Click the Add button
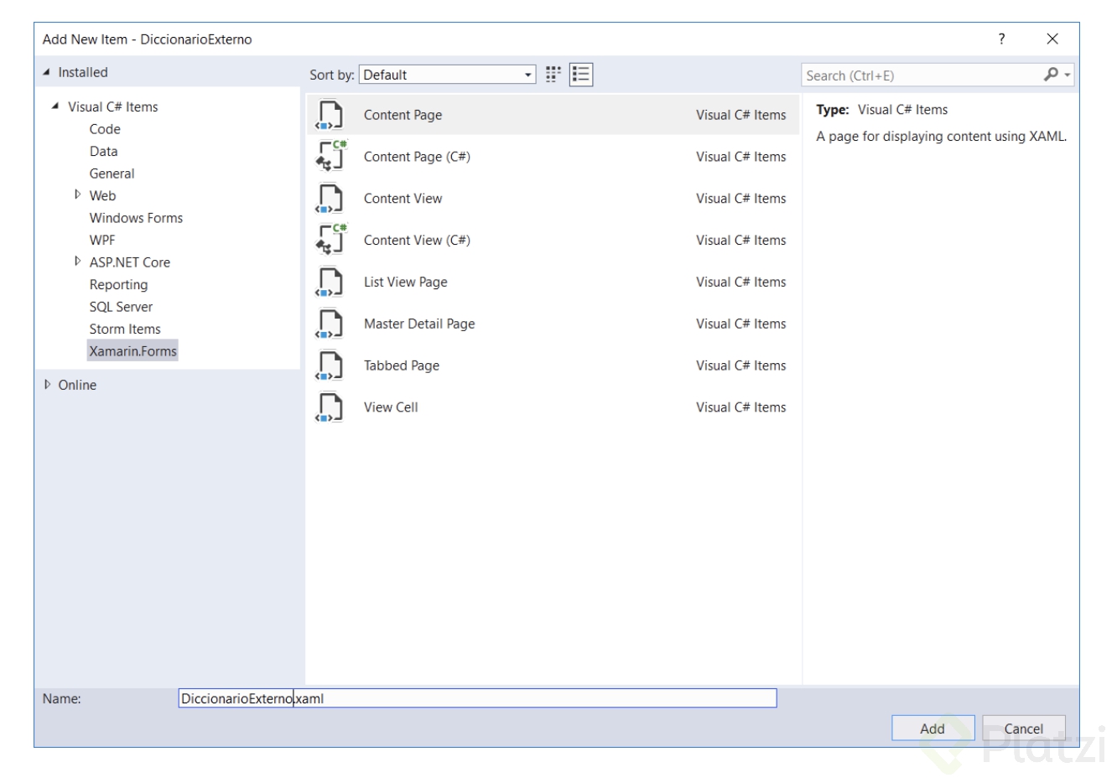This screenshot has width=1117, height=783. coord(933,729)
